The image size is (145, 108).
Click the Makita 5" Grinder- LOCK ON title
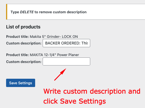pyautogui.click(x=54, y=37)
